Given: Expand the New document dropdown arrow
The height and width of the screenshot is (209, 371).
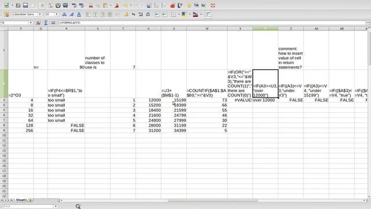Looking at the screenshot, I should tap(12, 5).
